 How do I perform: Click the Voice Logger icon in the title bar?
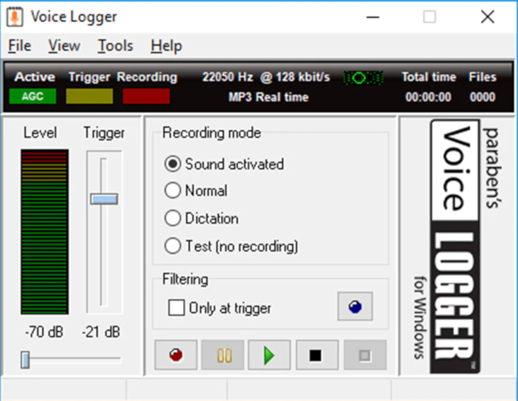[x=15, y=17]
